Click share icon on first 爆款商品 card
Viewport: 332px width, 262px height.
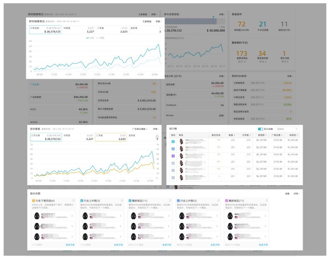click(x=170, y=200)
